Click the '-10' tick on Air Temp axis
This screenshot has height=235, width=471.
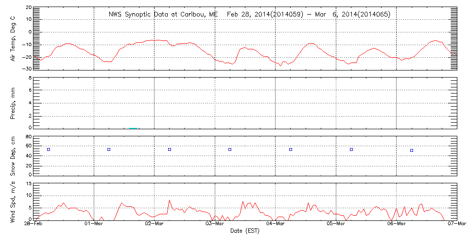pyautogui.click(x=26, y=45)
